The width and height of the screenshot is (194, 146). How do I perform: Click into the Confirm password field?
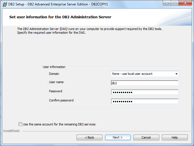point(145,101)
